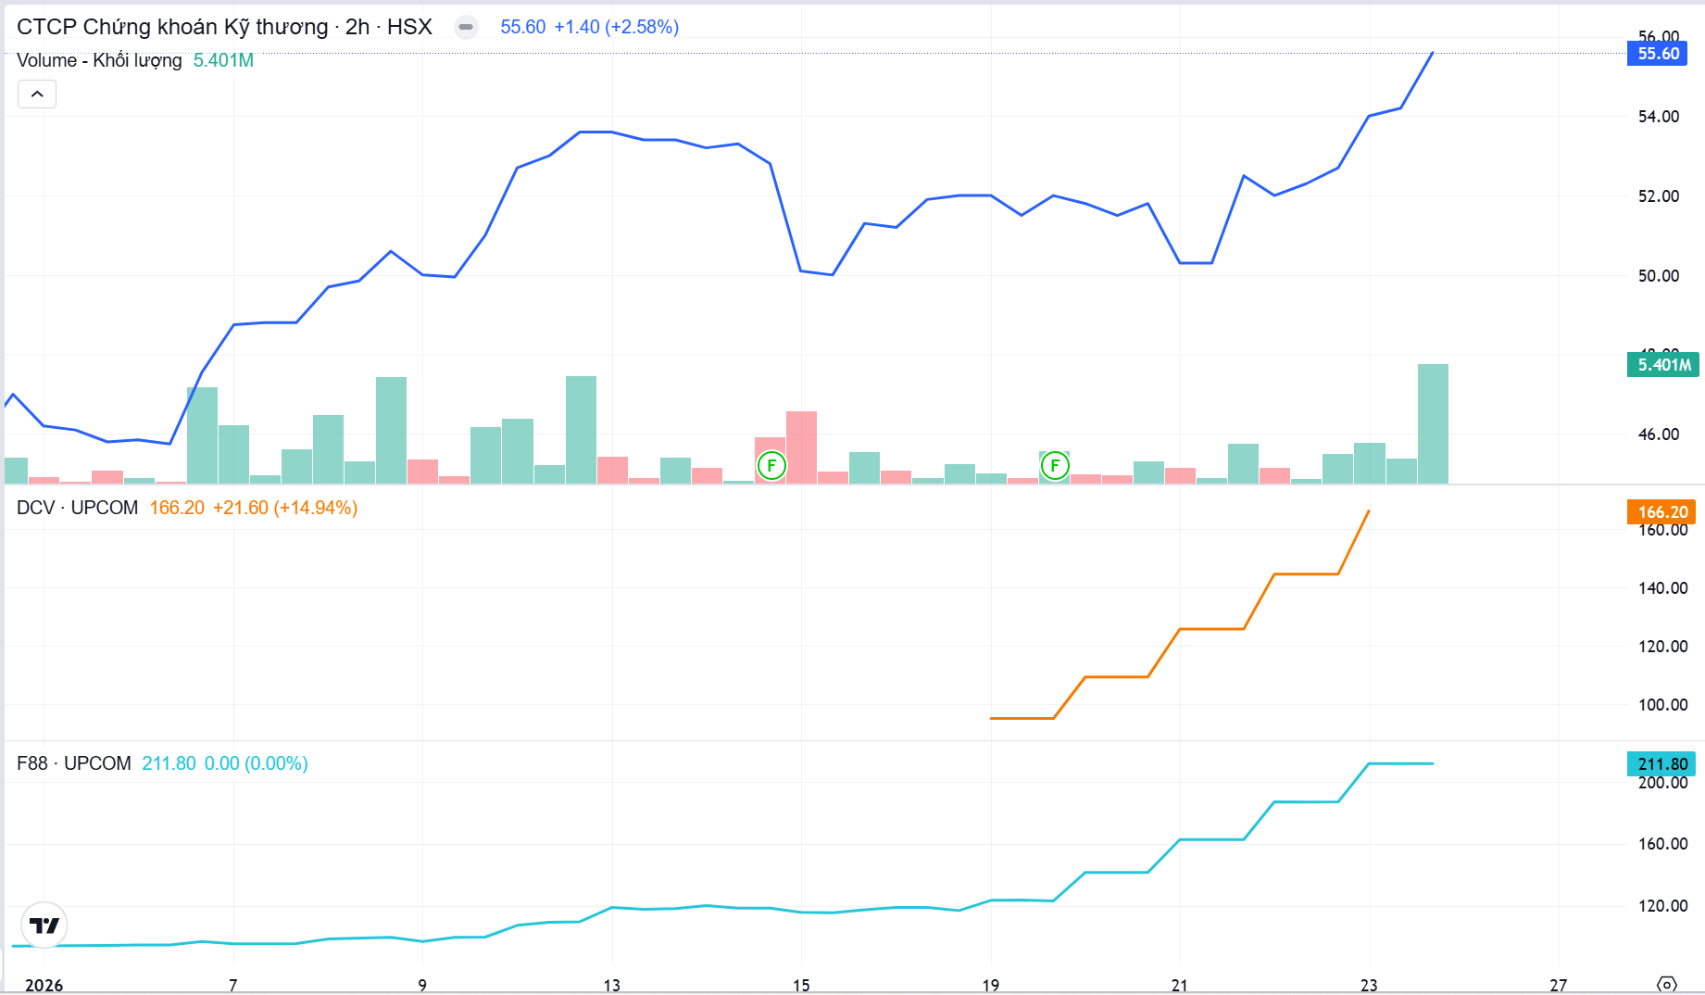Click the 54.00 price axis label

tap(1658, 117)
